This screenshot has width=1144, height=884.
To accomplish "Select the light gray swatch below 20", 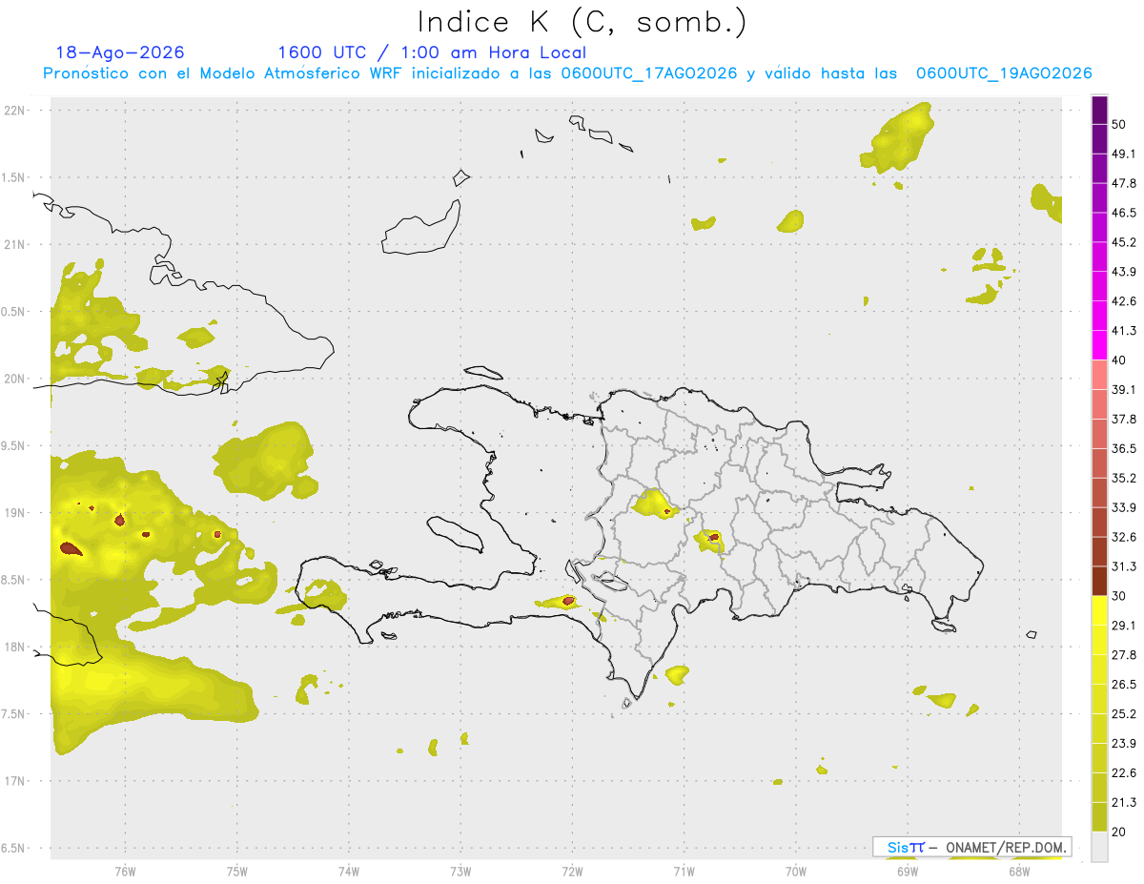I will click(1099, 847).
